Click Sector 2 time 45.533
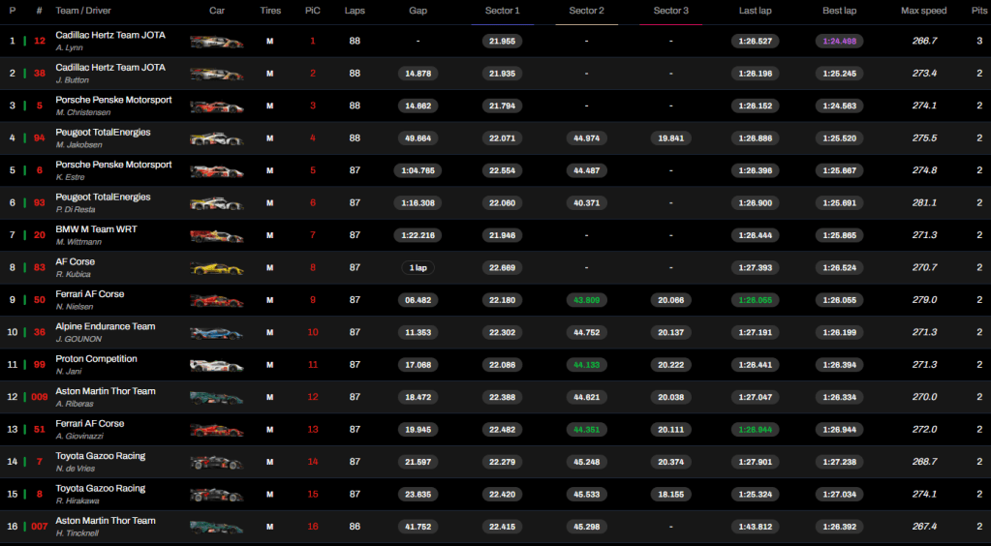991x546 pixels. (x=586, y=495)
